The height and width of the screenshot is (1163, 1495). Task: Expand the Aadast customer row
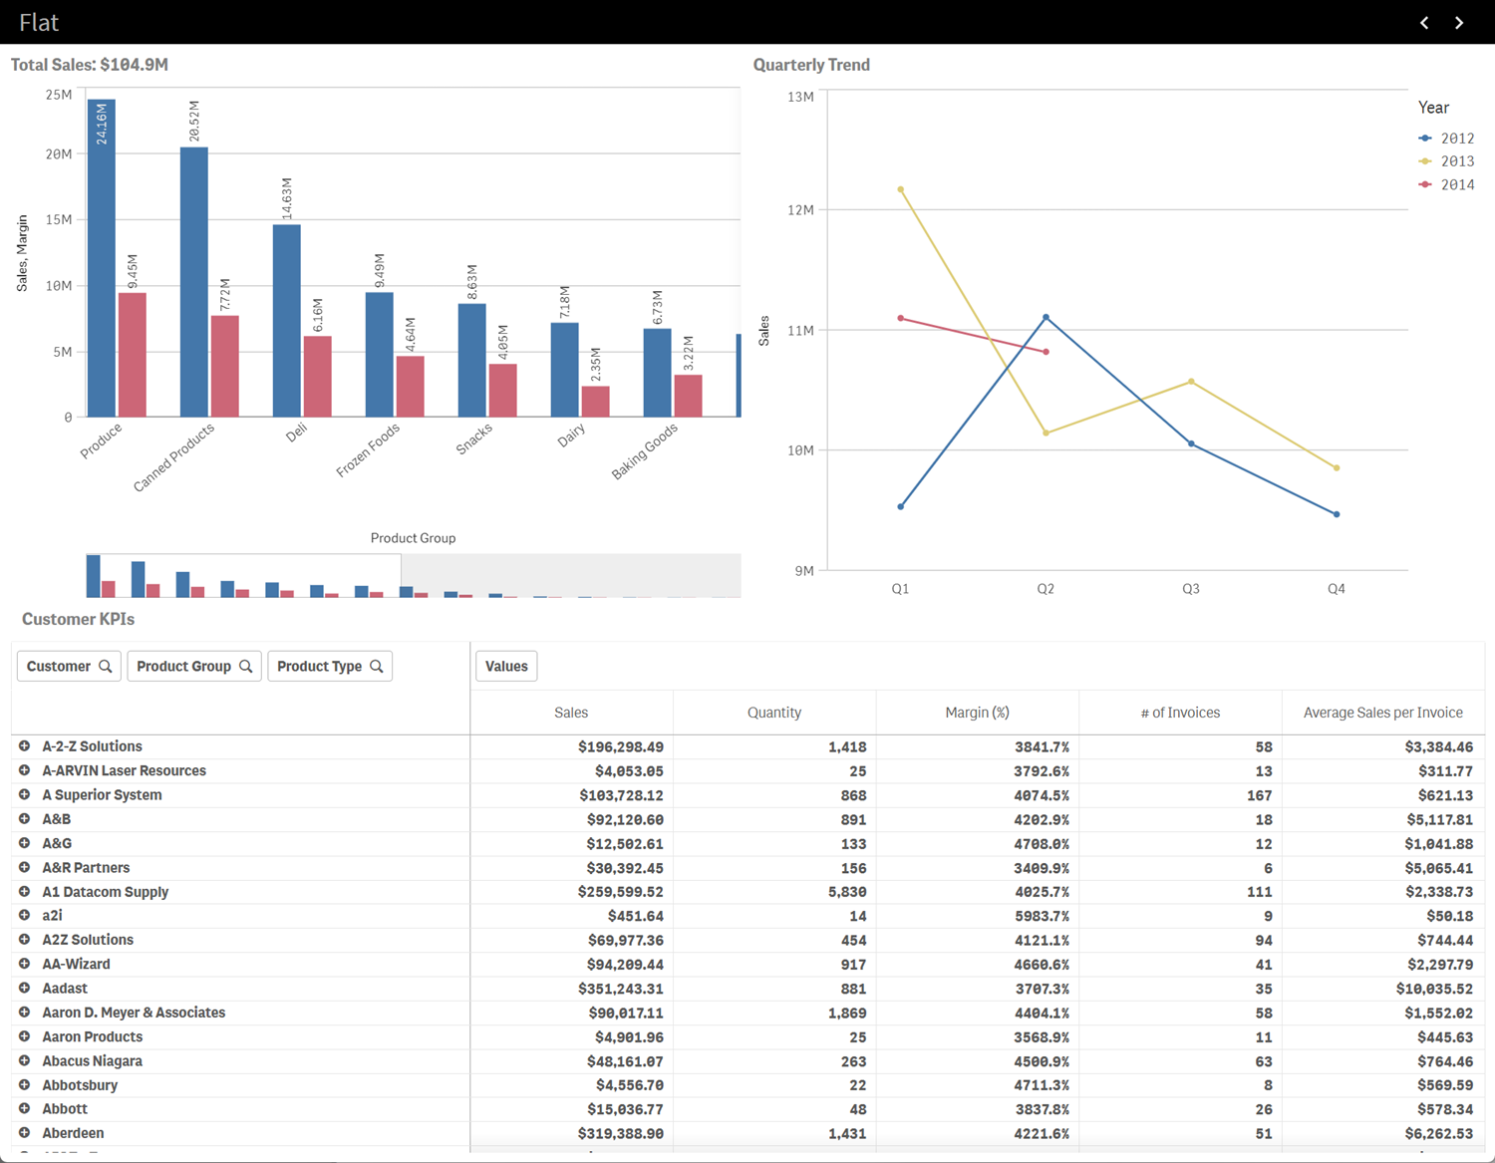click(25, 988)
